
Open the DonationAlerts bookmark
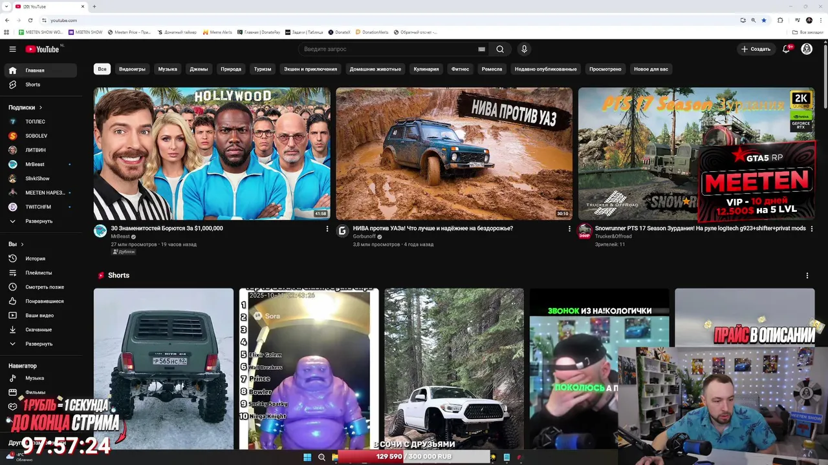[371, 32]
